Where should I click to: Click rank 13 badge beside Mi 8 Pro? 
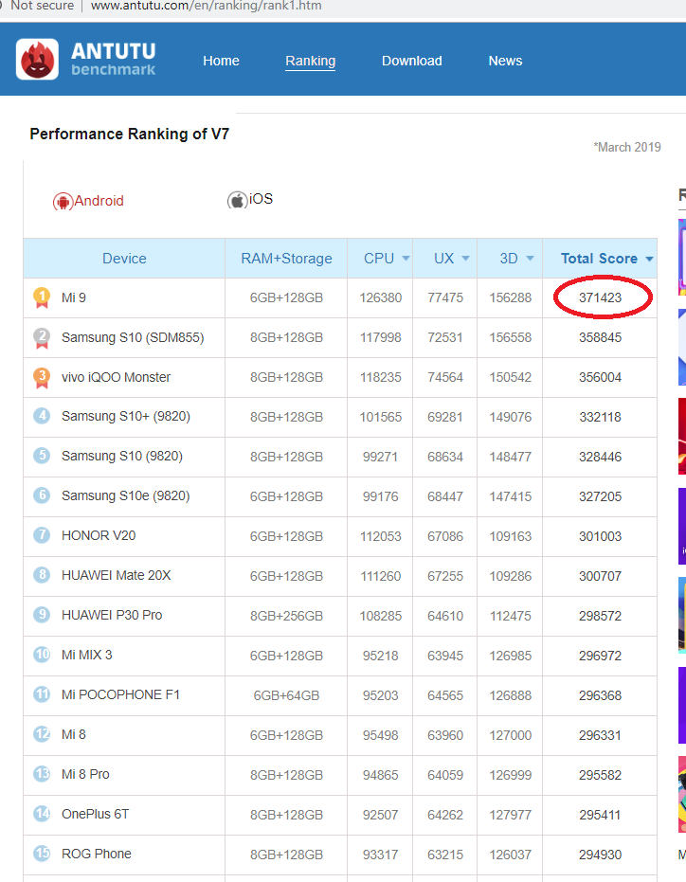click(x=42, y=774)
